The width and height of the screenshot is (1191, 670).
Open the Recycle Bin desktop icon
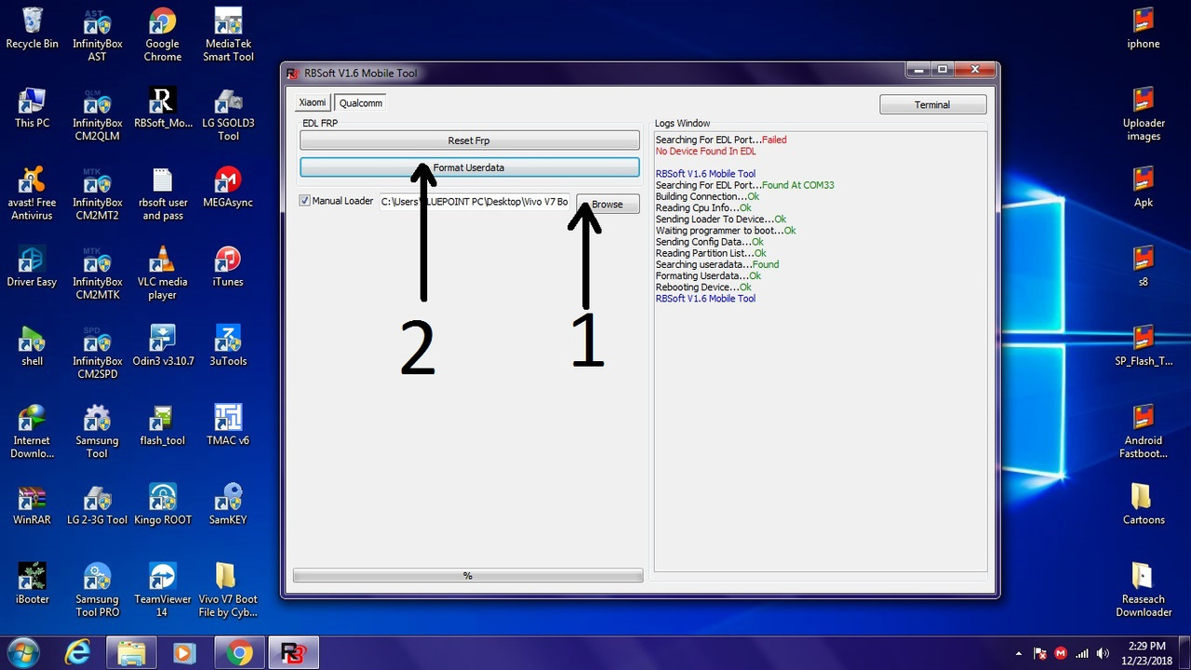pos(32,29)
